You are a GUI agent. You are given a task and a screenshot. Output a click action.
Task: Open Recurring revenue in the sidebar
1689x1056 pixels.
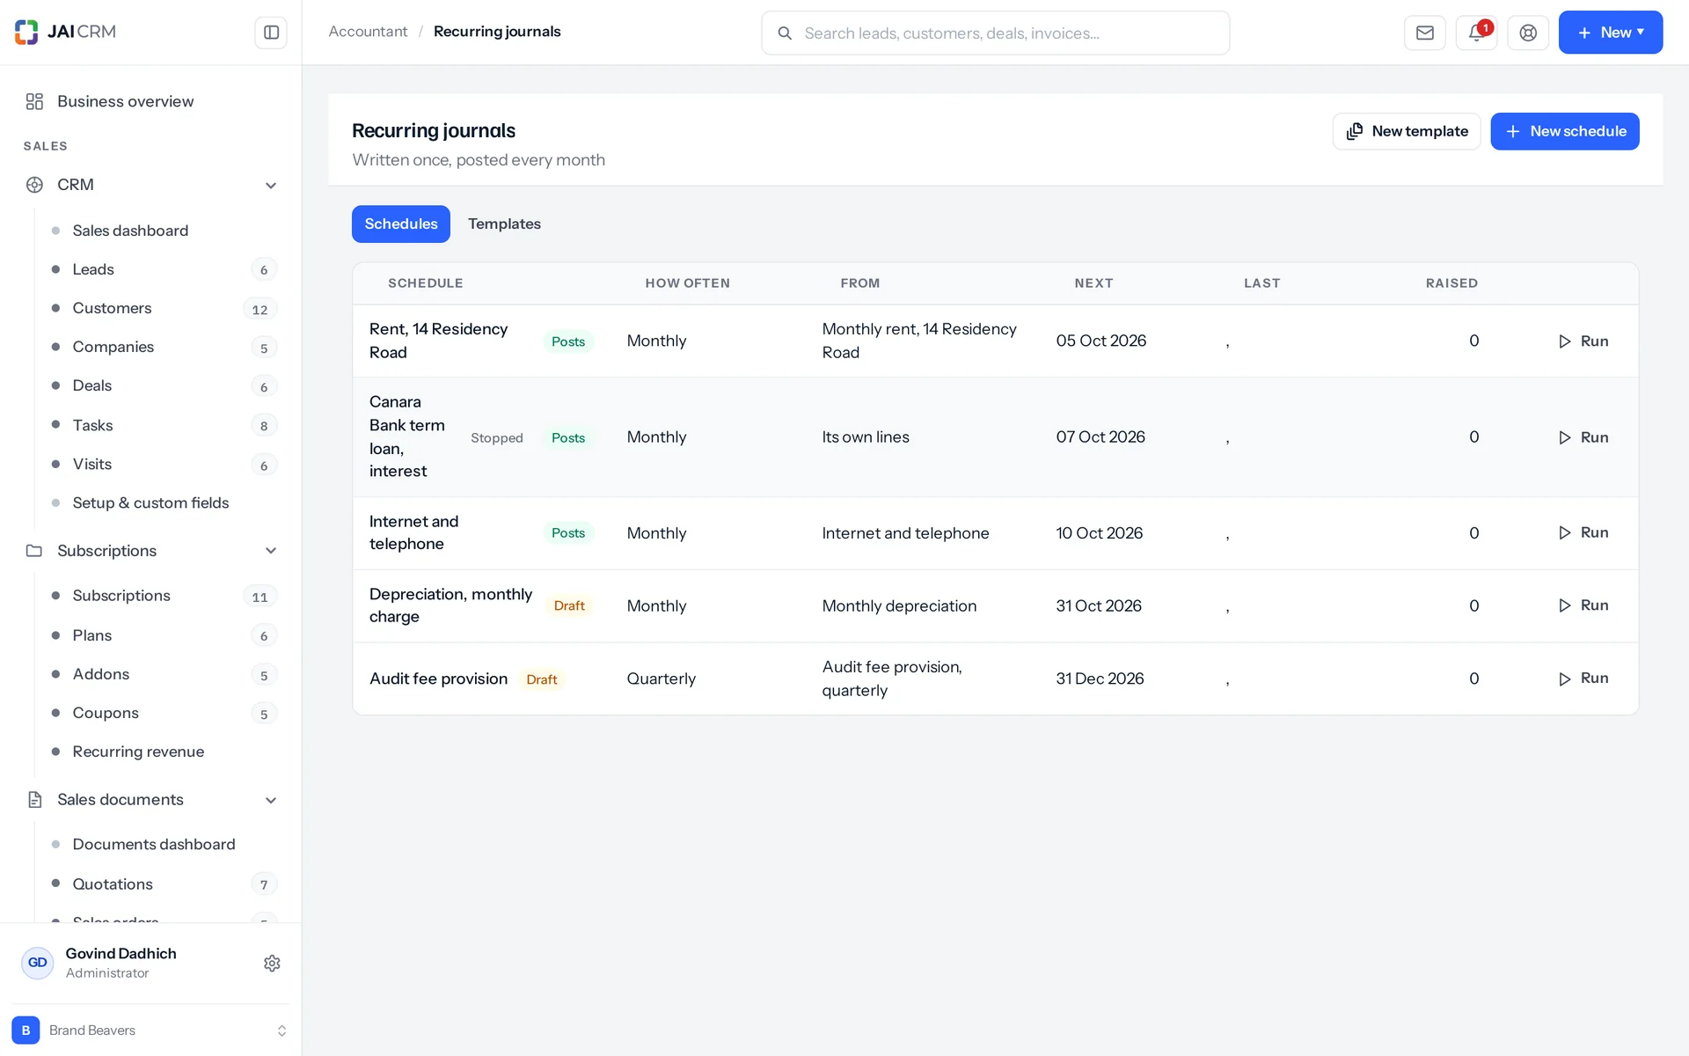(164, 752)
